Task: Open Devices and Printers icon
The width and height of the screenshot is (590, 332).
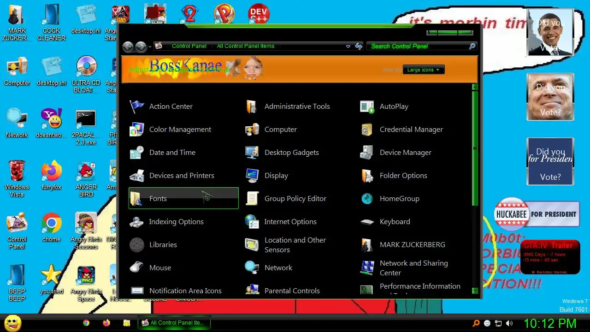Action: point(136,176)
